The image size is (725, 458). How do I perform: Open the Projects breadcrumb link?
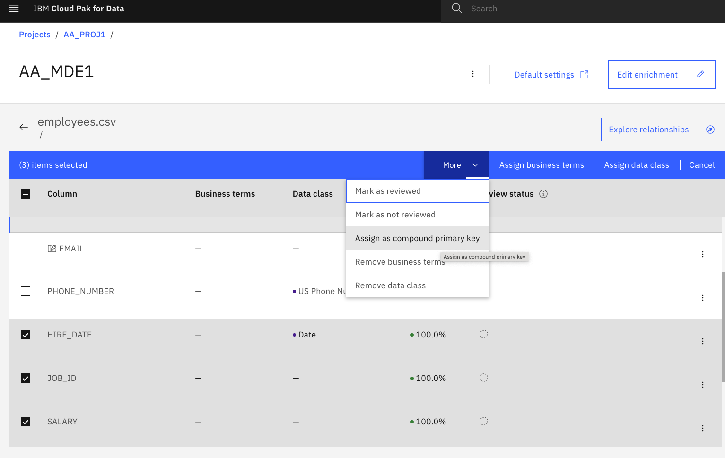pyautogui.click(x=35, y=35)
